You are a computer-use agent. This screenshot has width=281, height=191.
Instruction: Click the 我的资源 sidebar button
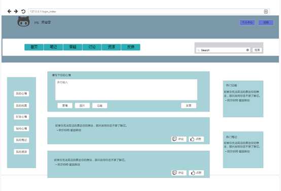point(21,152)
